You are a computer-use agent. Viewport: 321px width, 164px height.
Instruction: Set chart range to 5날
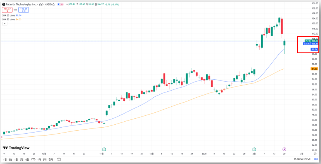pos(10,159)
